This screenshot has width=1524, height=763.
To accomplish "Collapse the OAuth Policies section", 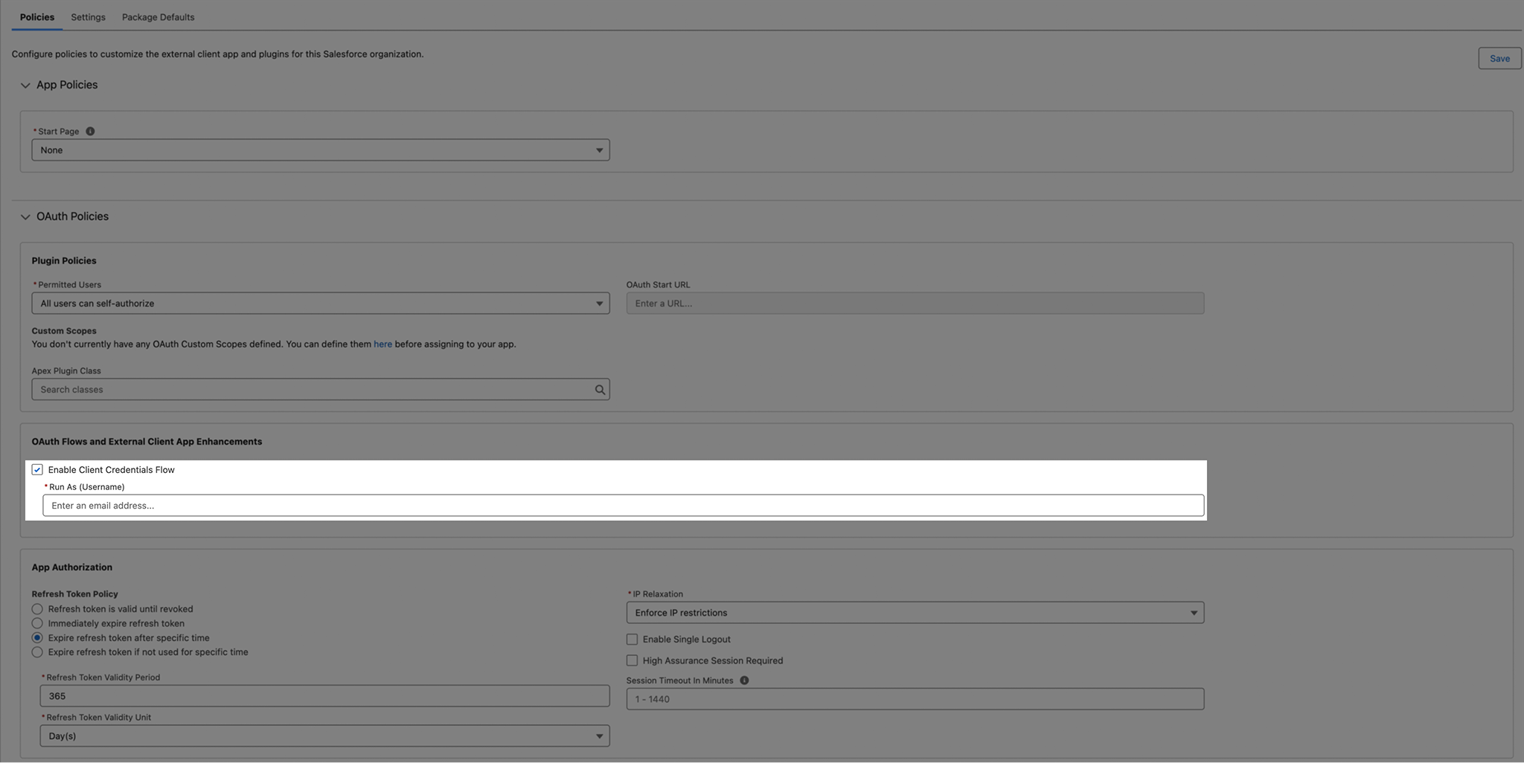I will click(25, 216).
